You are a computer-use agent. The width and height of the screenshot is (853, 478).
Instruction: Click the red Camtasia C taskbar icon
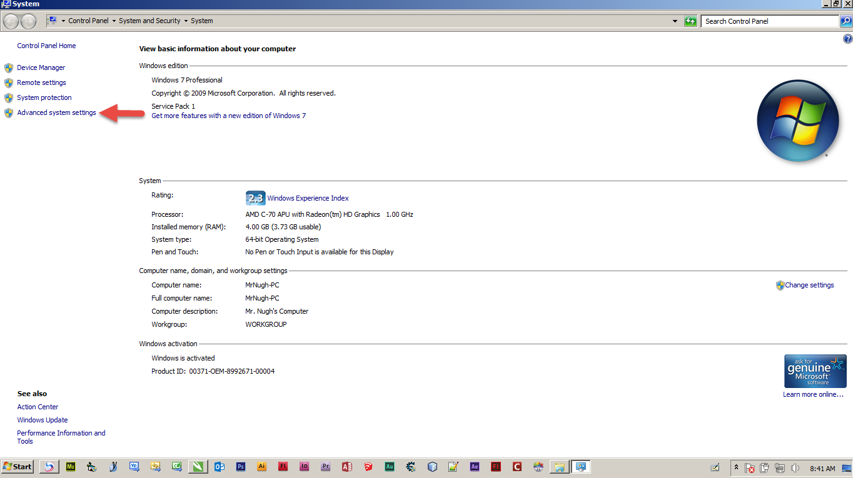point(517,467)
